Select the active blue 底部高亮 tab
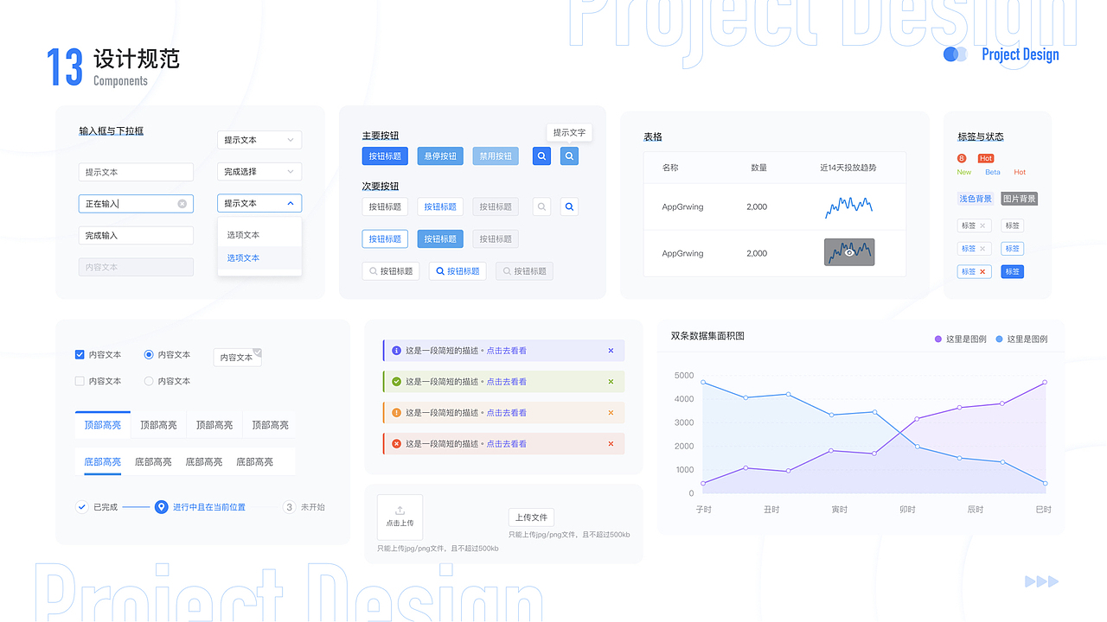The height and width of the screenshot is (622, 1107). [102, 462]
